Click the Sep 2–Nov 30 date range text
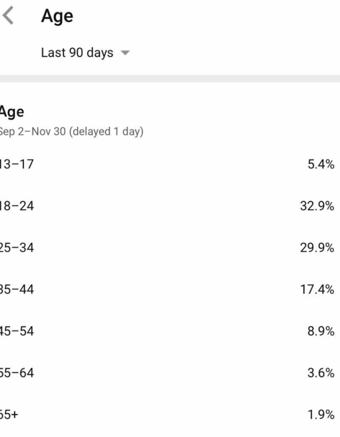This screenshot has width=340, height=437. tap(72, 131)
